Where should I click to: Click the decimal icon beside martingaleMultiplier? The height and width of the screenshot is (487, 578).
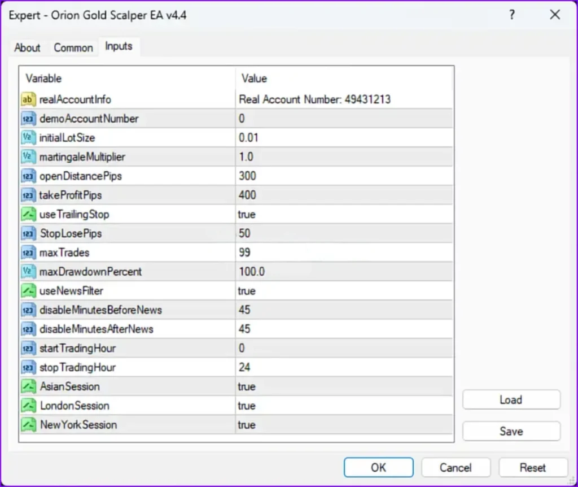28,156
